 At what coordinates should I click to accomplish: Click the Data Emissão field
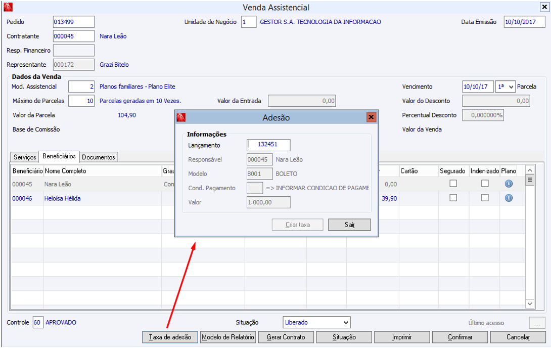click(525, 22)
